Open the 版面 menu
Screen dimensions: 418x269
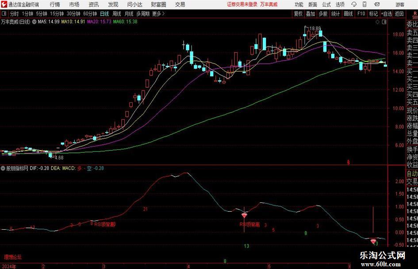[313, 4]
